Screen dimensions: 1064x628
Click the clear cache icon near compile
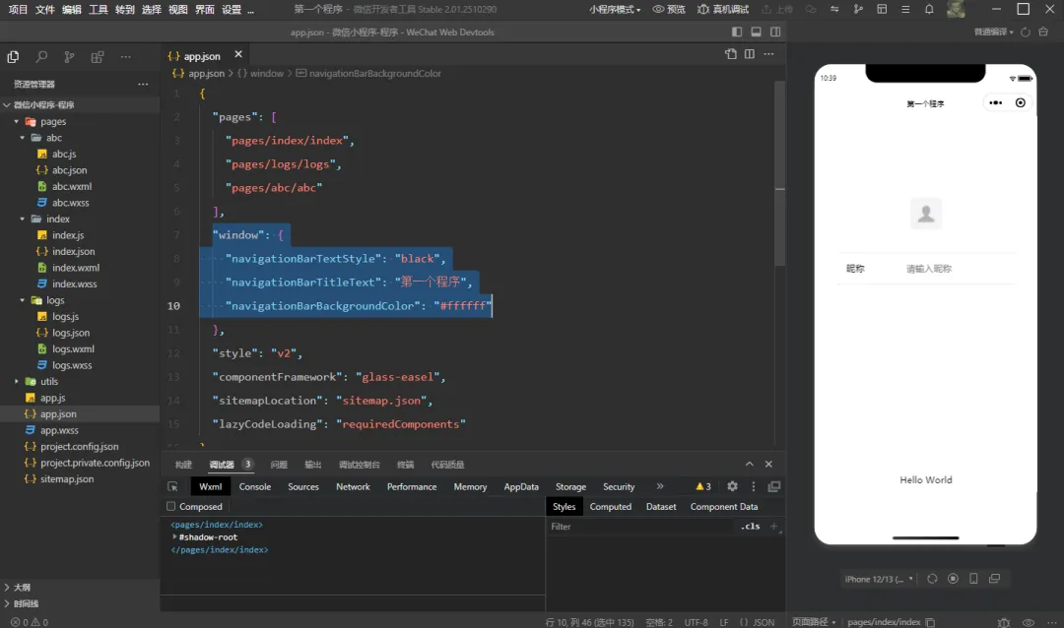(x=1043, y=31)
